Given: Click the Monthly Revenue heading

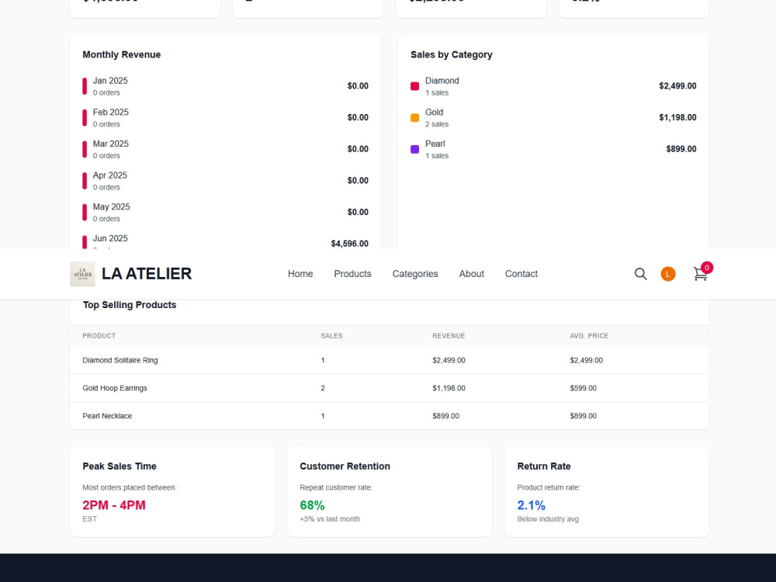Looking at the screenshot, I should click(x=121, y=54).
